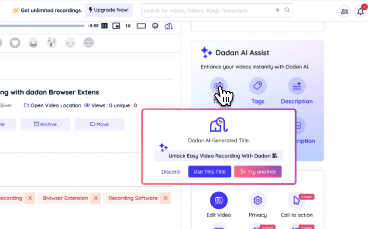368x229 pixels.
Task: Generate AI Description icon
Action: (297, 86)
